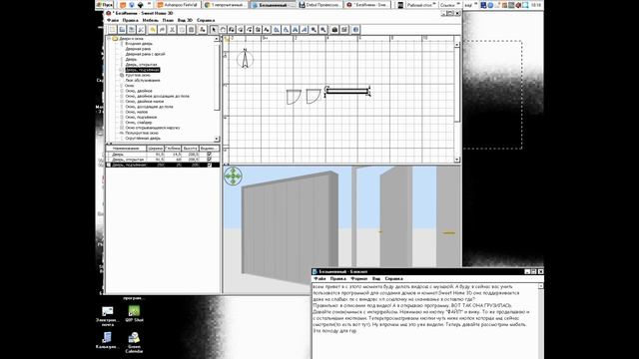Image resolution: width=639 pixels, height=359 pixels.
Task: Select Окно, двойное малое in the tree
Action: 145,102
